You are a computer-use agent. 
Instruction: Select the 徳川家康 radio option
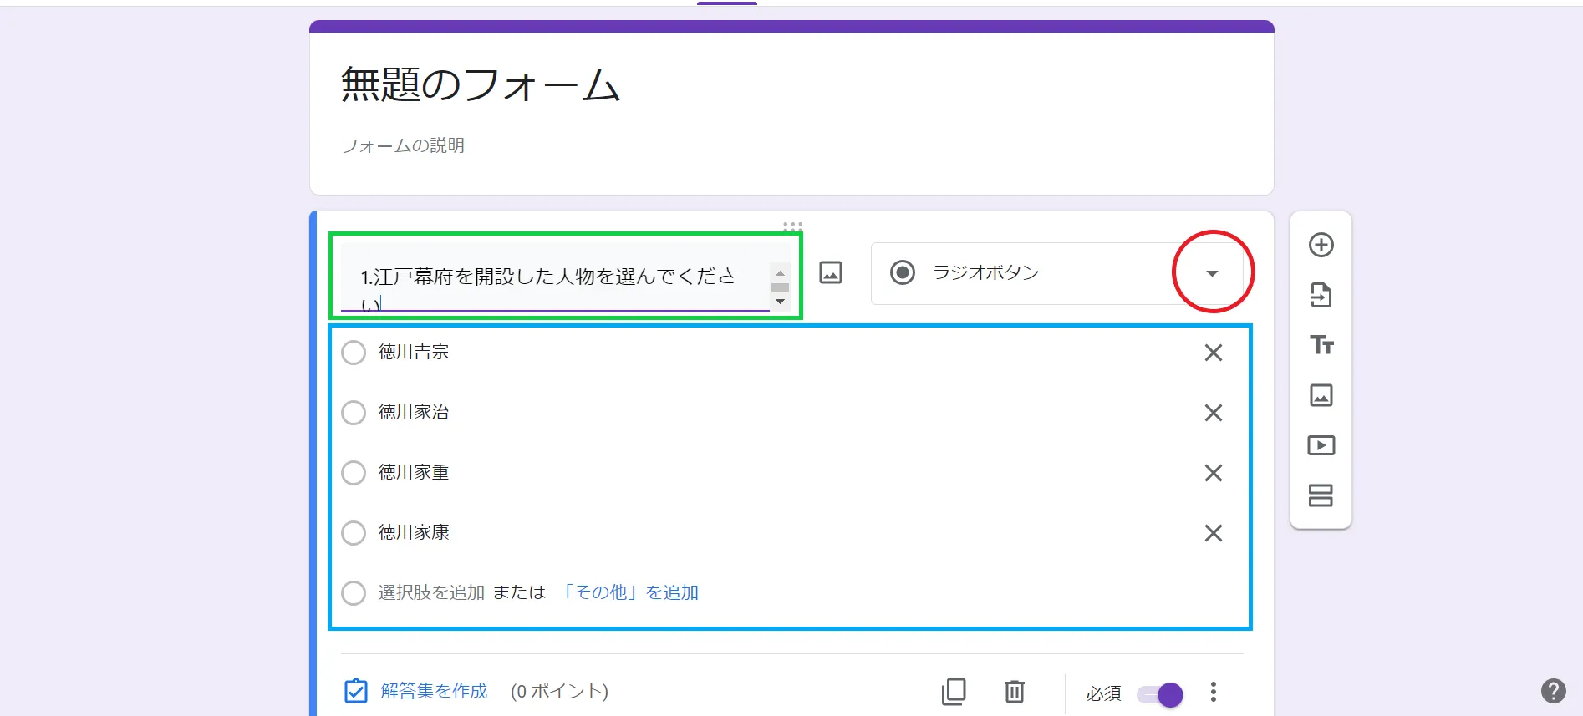pos(354,533)
